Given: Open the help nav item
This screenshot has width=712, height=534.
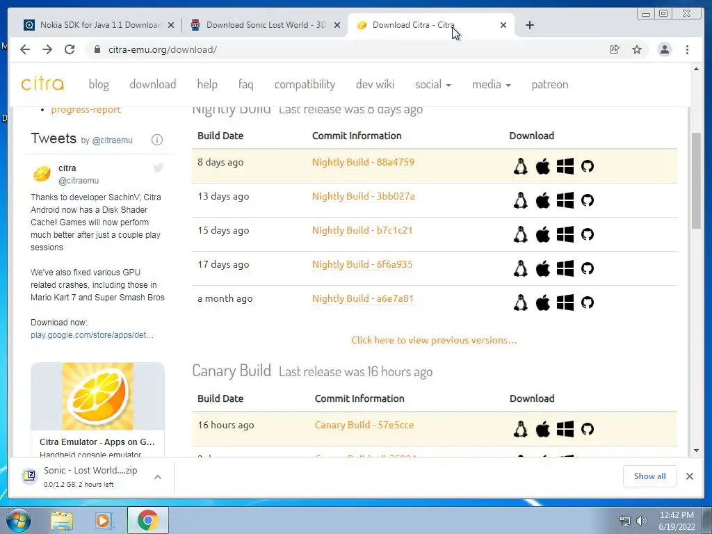Looking at the screenshot, I should coord(207,84).
